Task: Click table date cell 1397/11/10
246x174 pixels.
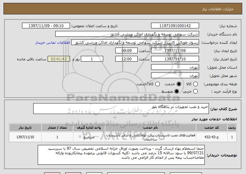Action: tap(25, 137)
